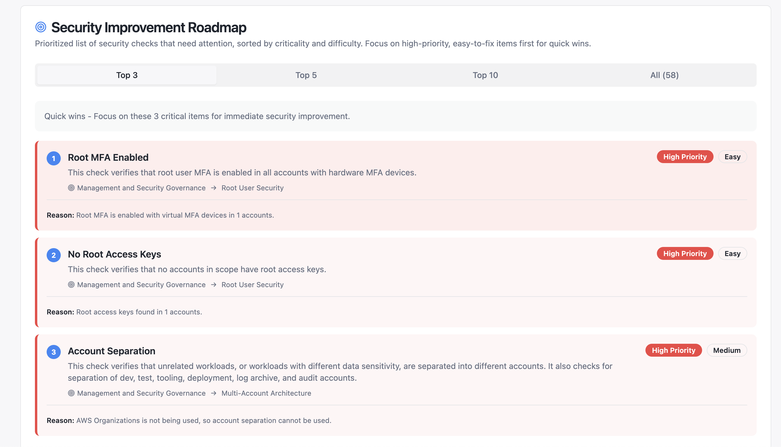Click the number 2 circle badge
This screenshot has height=447, width=781.
pyautogui.click(x=53, y=255)
